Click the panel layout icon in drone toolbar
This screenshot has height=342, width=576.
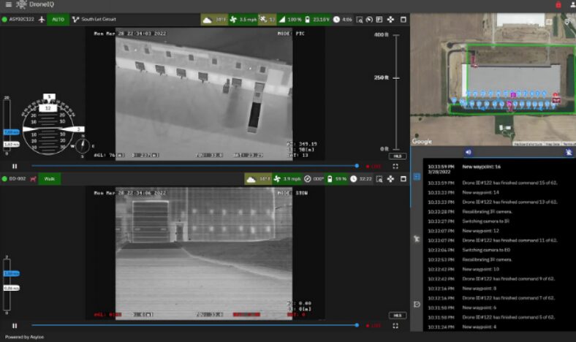[x=379, y=20]
